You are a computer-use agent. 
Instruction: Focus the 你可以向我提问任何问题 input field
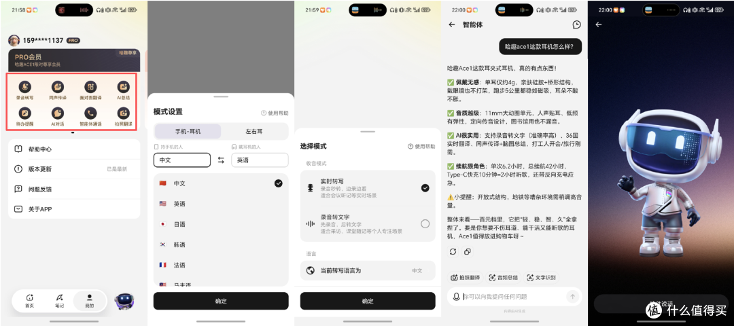(x=513, y=297)
